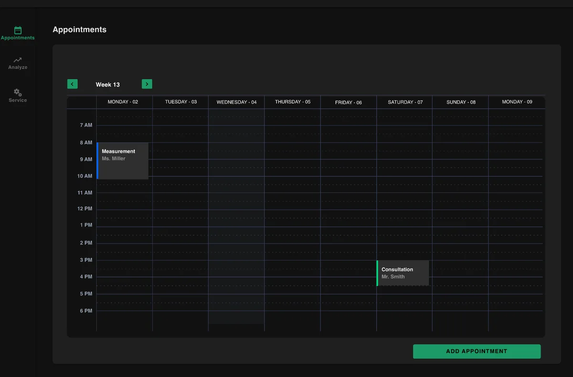Go to next week with right arrow

point(147,84)
